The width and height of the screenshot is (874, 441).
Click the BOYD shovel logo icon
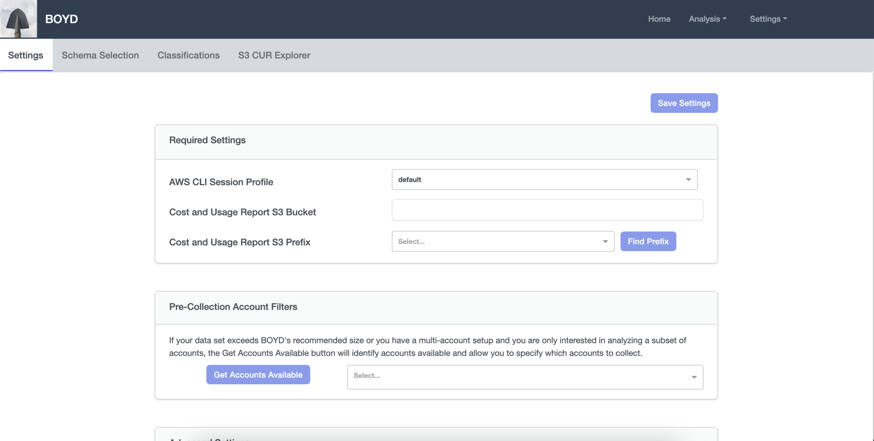(x=18, y=19)
